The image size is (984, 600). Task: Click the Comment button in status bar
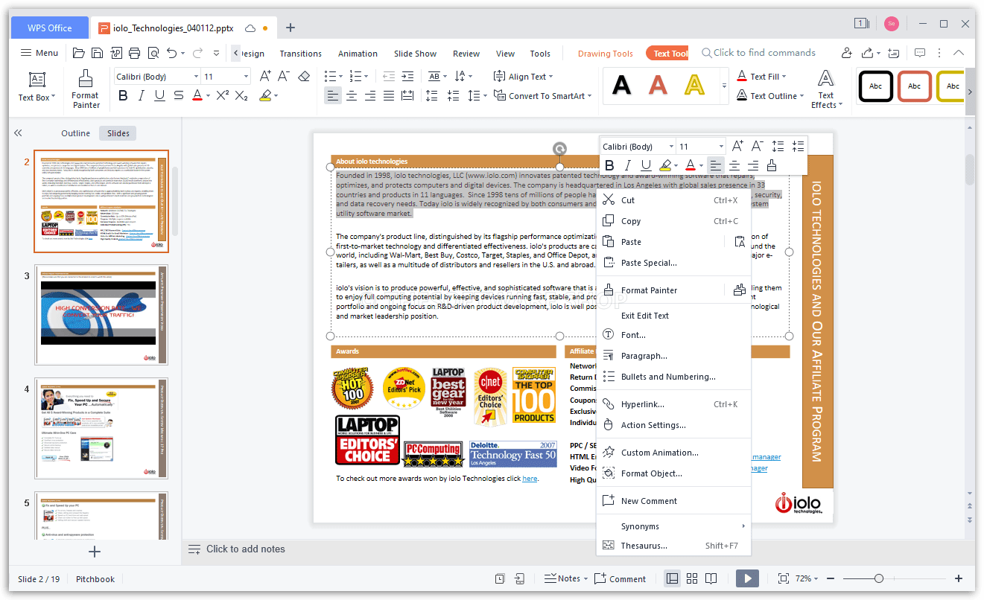point(620,578)
